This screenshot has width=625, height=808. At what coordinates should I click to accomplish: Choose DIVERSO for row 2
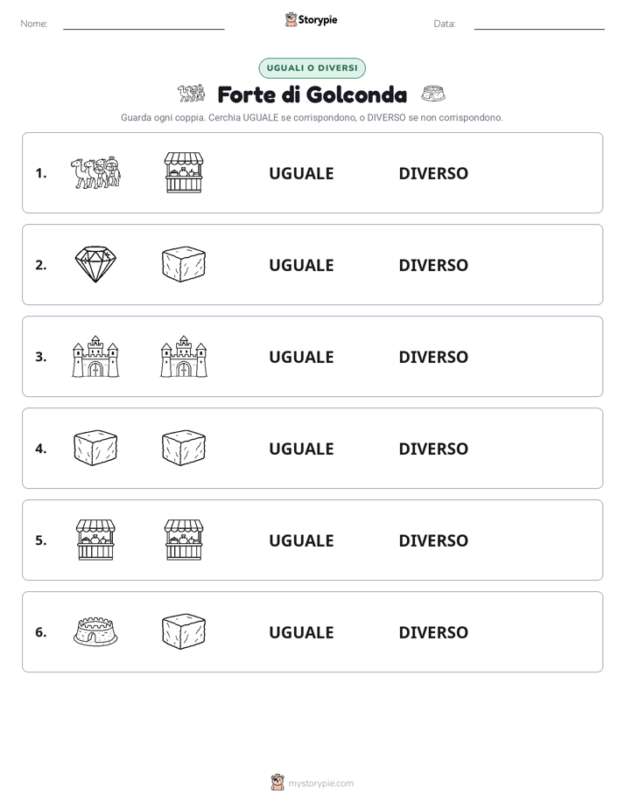[x=433, y=265]
